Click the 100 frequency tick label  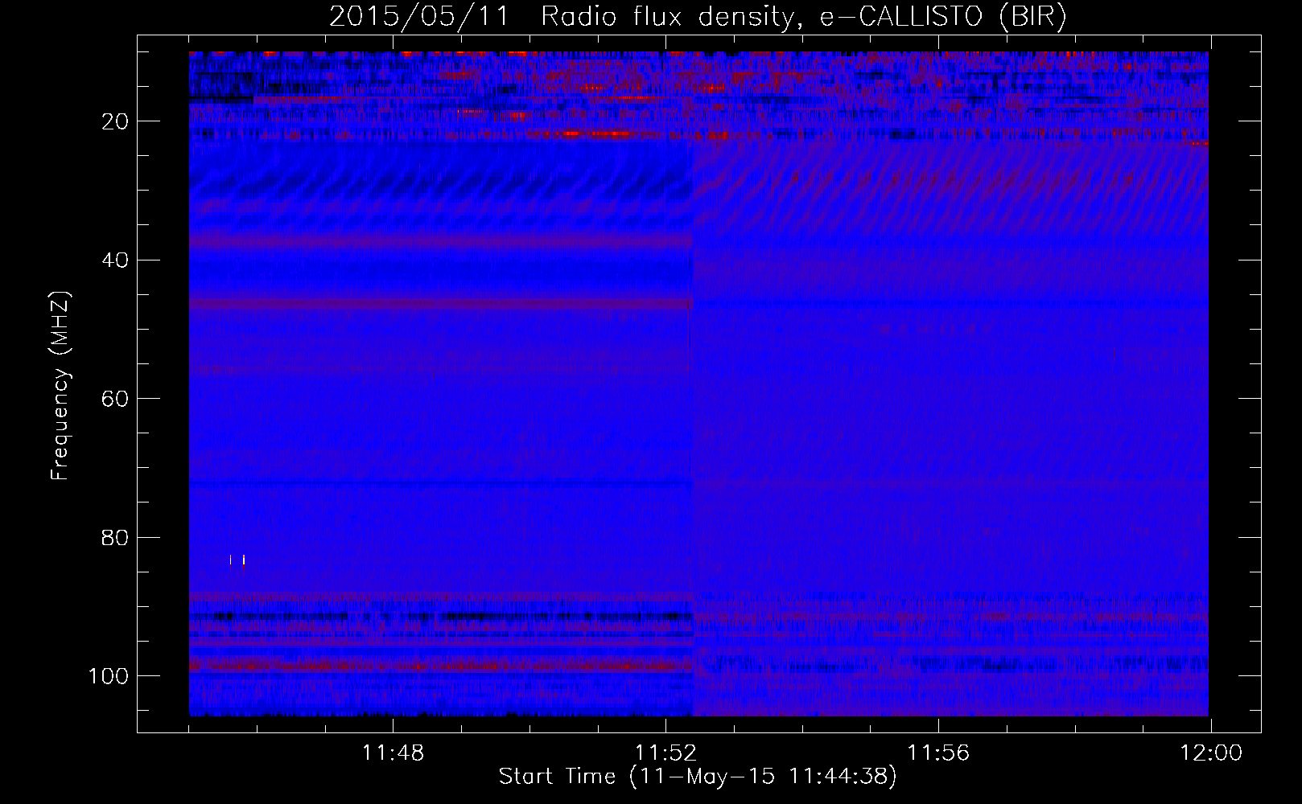tap(109, 676)
